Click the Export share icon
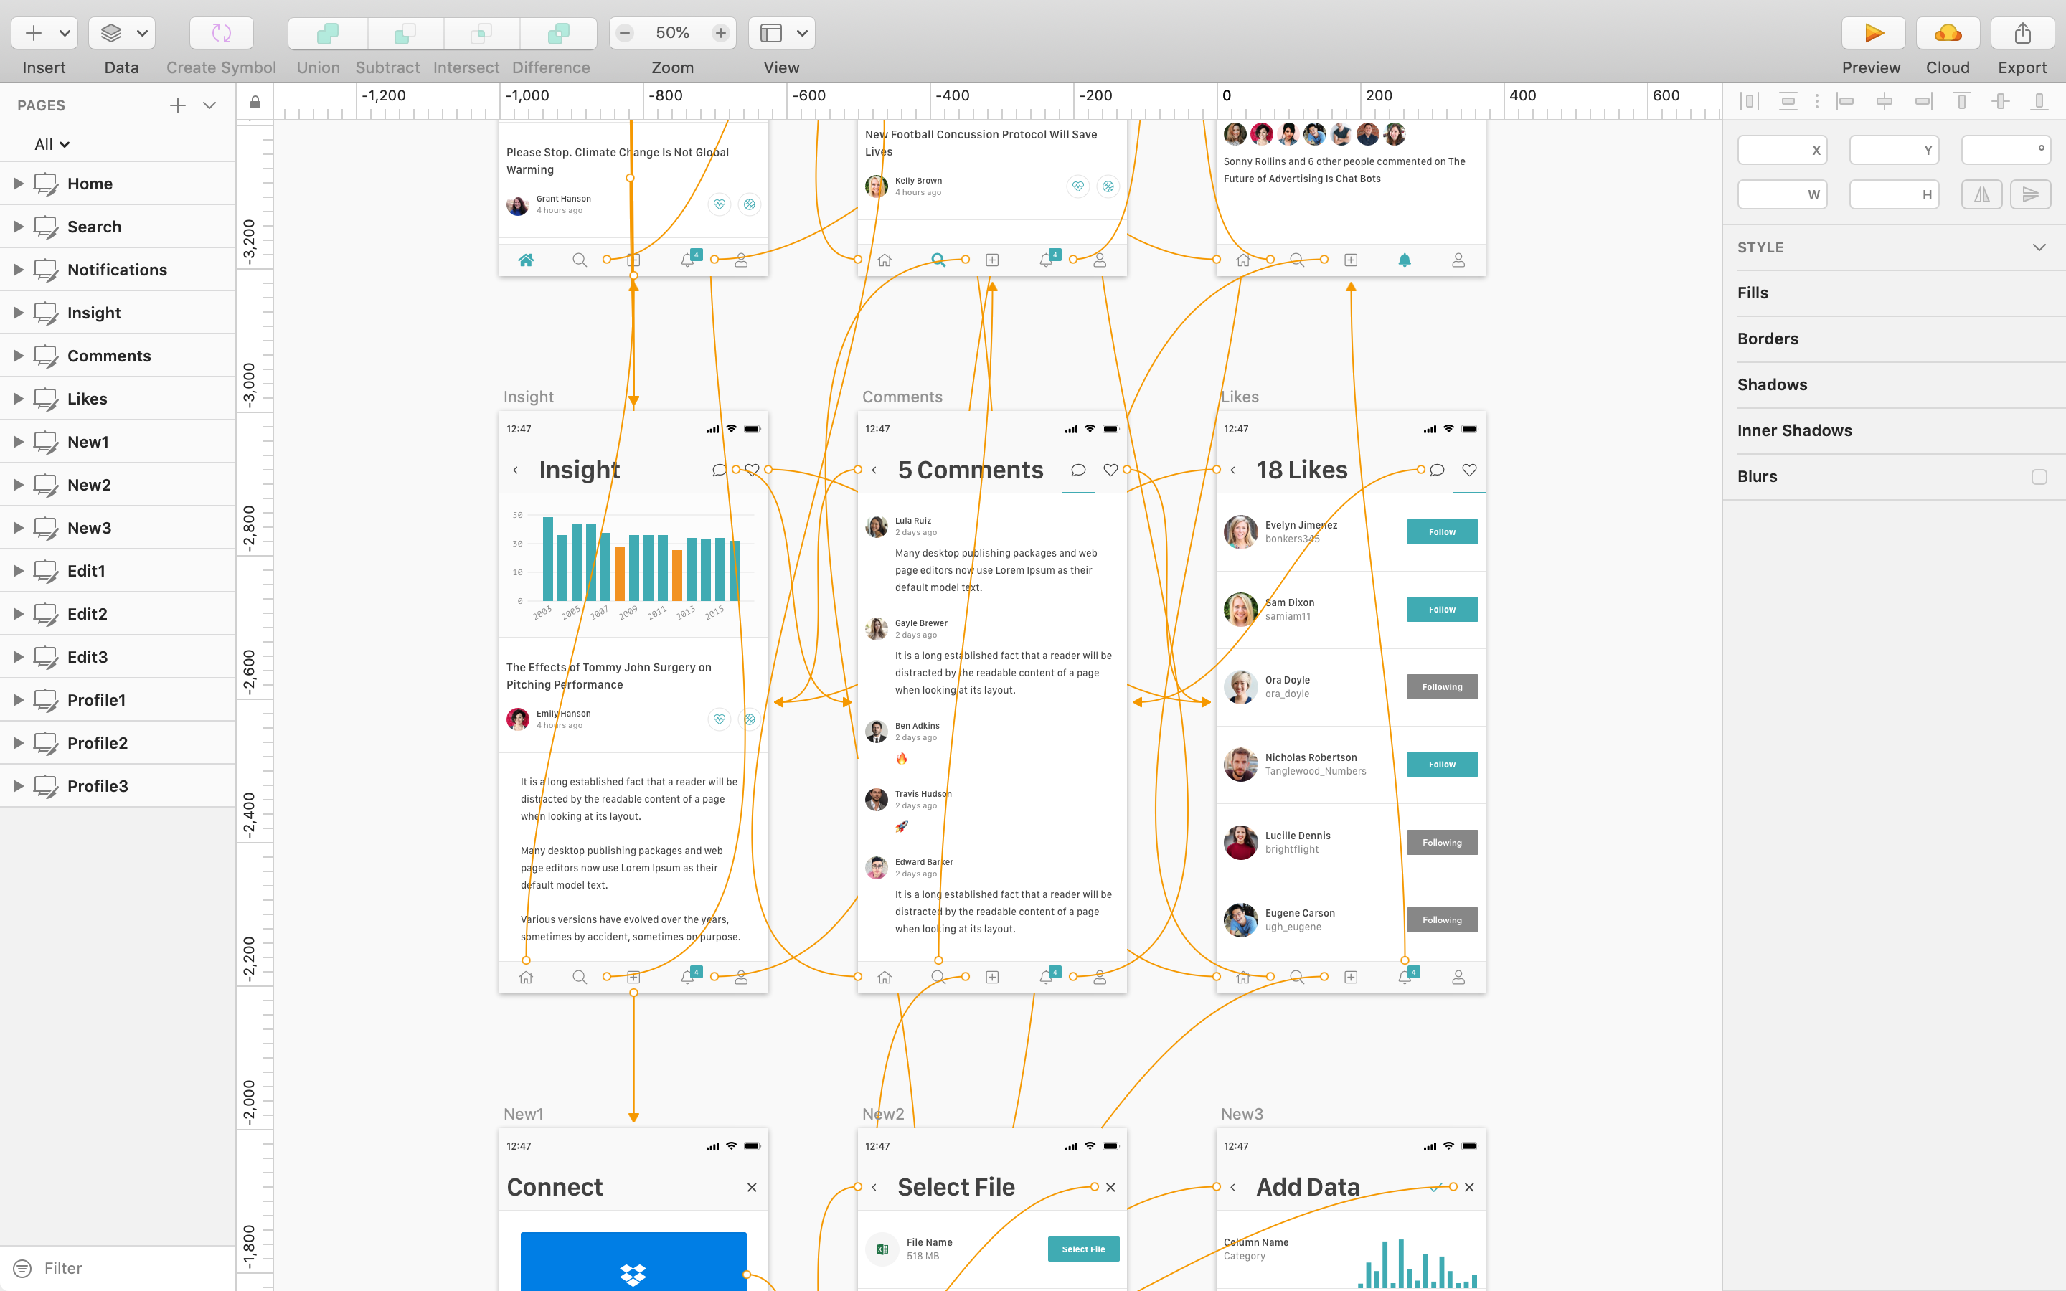The height and width of the screenshot is (1291, 2066). click(x=2022, y=33)
